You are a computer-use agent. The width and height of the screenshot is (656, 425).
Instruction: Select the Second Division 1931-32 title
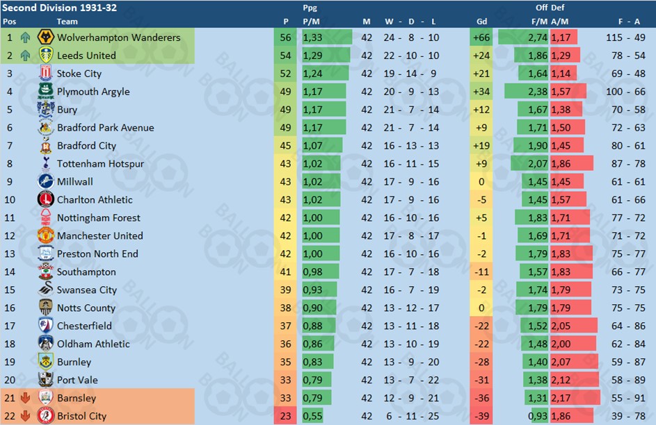click(59, 8)
